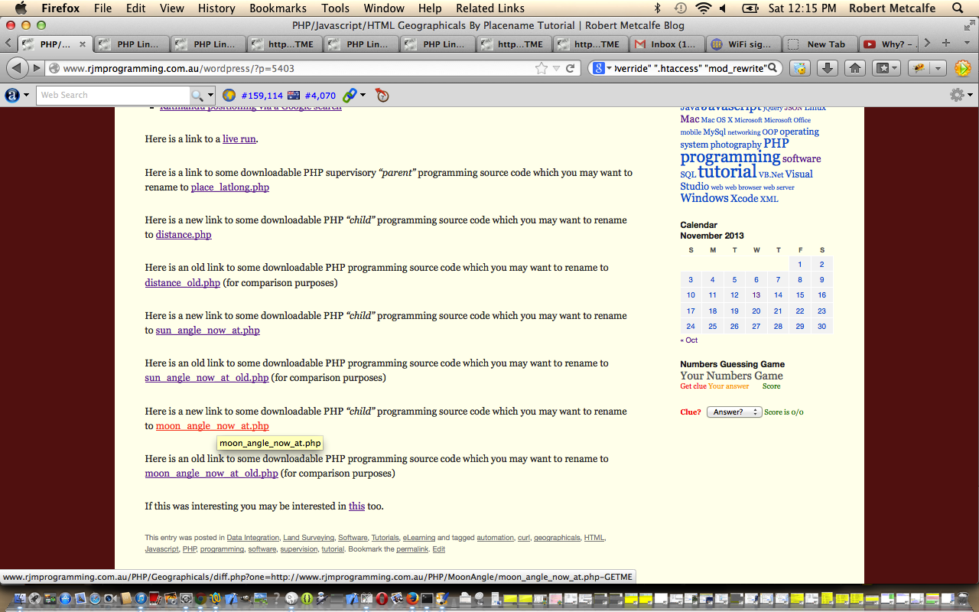
Task: Open the live run link
Action: coord(239,139)
